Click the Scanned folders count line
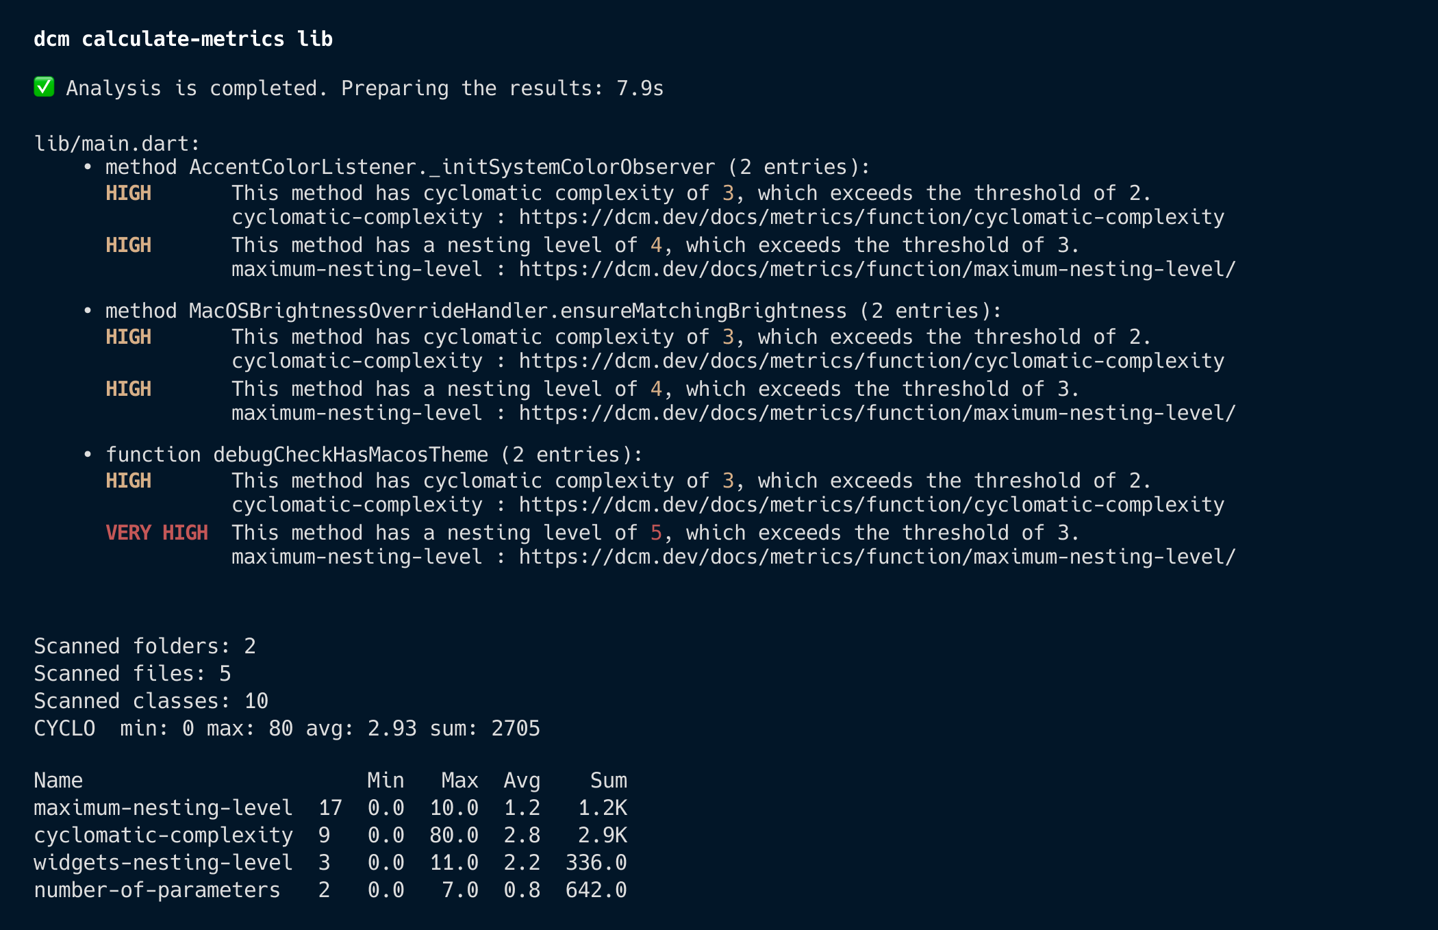The width and height of the screenshot is (1438, 930). click(144, 646)
